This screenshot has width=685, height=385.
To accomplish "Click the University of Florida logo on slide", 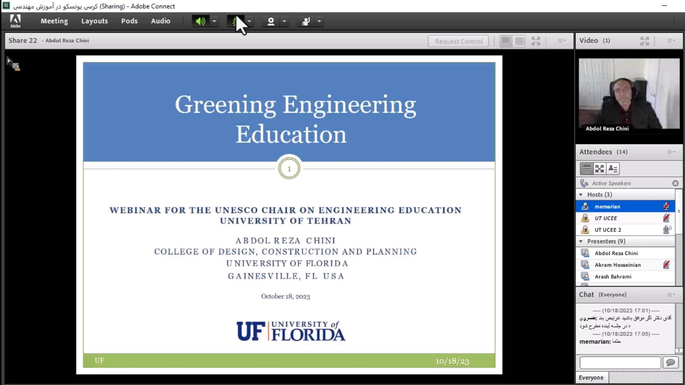I will tap(291, 331).
